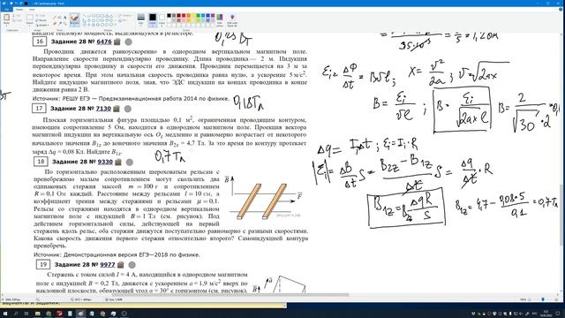565x318 pixels.
Task: Open the Size line thickness dropdown
Action: [141, 19]
